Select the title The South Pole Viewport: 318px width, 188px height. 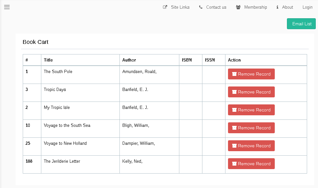[58, 71]
